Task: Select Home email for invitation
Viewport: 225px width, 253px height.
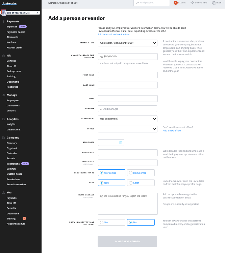Action: [x=141, y=173]
